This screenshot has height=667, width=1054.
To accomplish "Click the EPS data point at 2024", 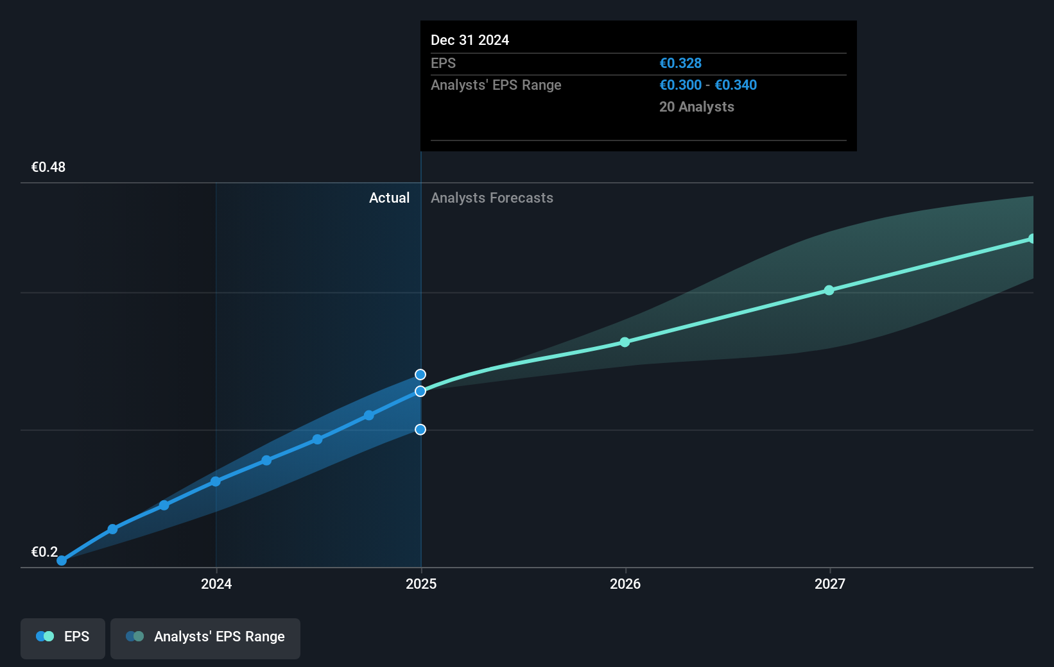I will pyautogui.click(x=216, y=481).
